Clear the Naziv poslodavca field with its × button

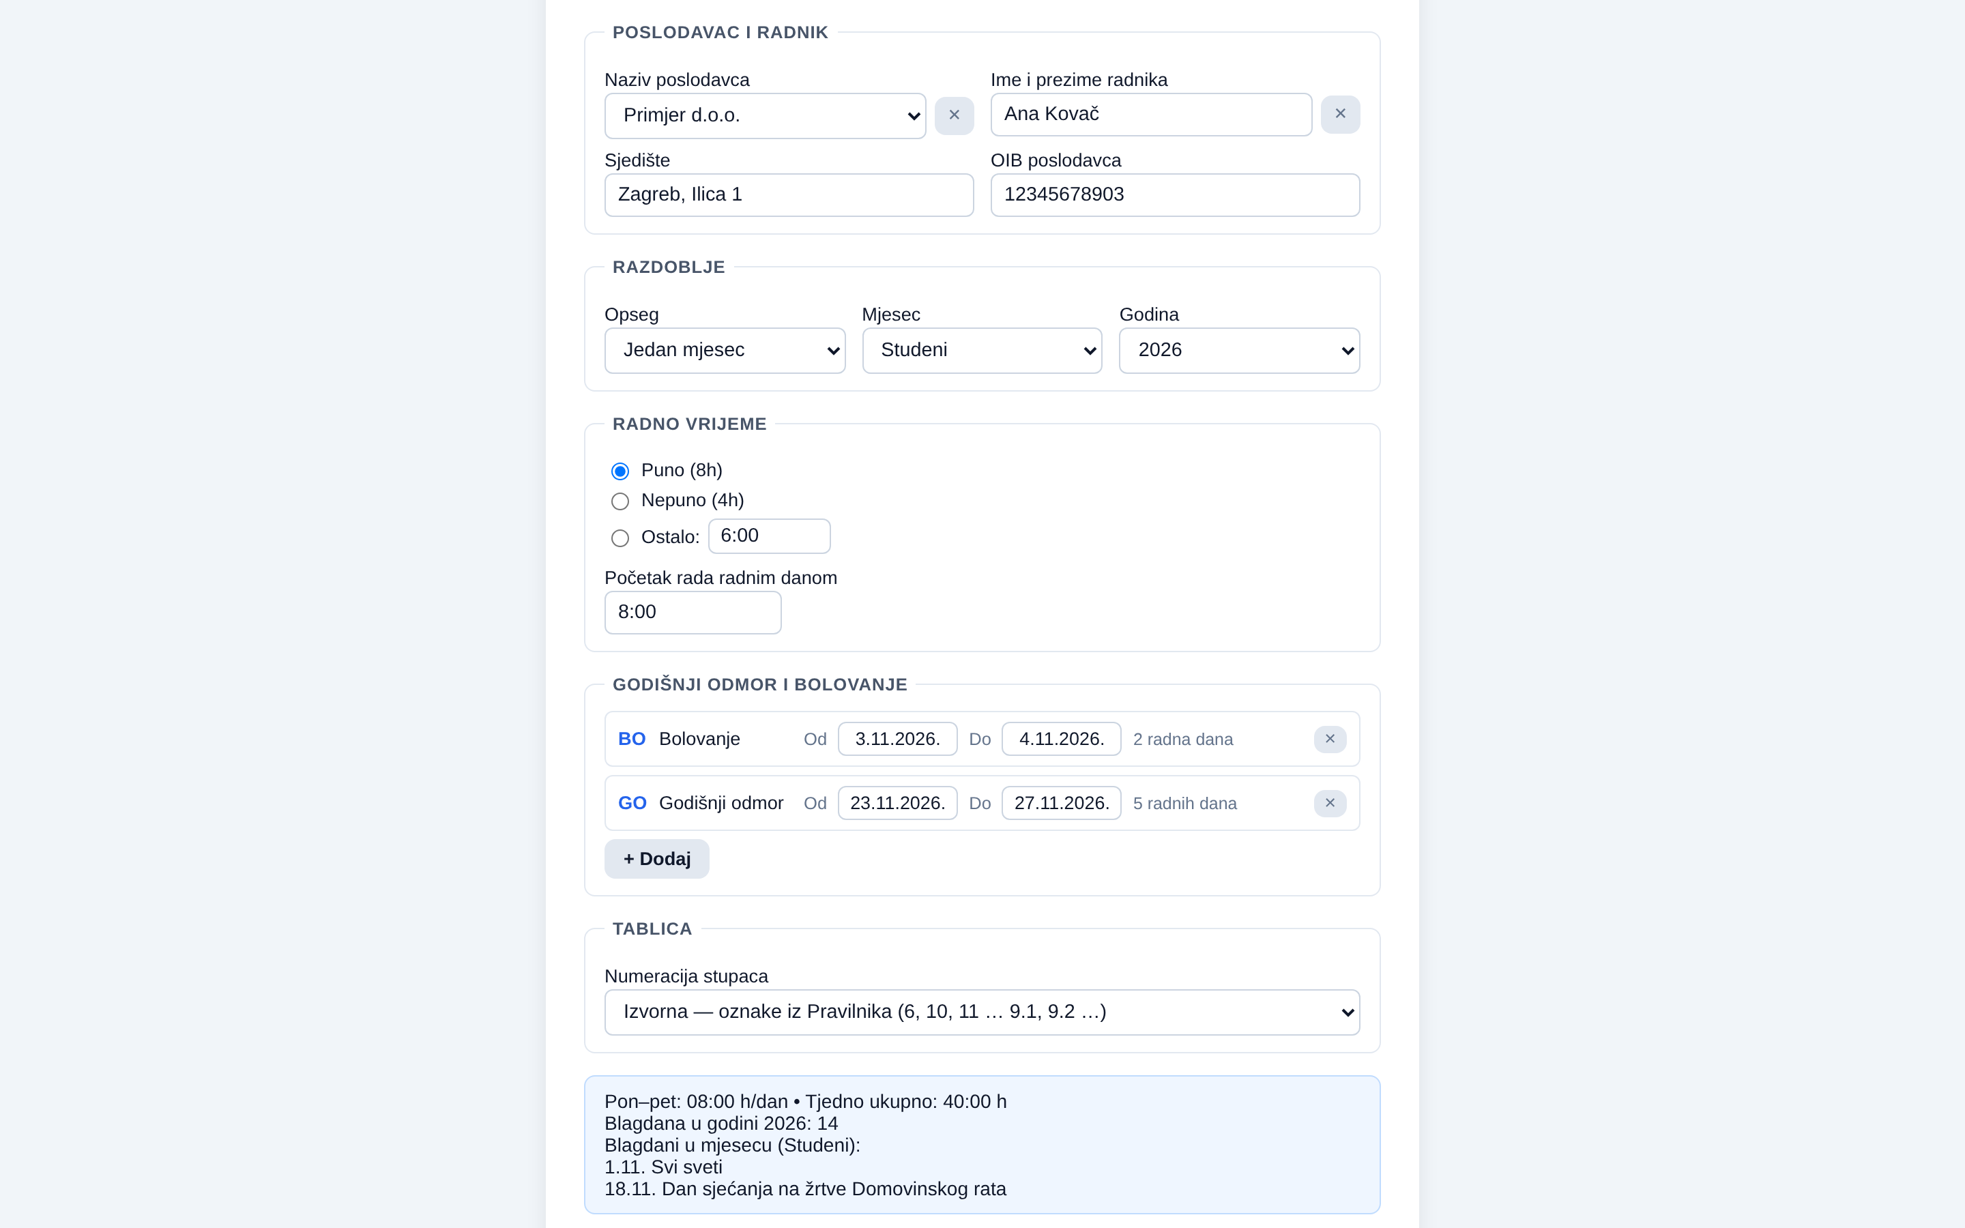pyautogui.click(x=954, y=115)
